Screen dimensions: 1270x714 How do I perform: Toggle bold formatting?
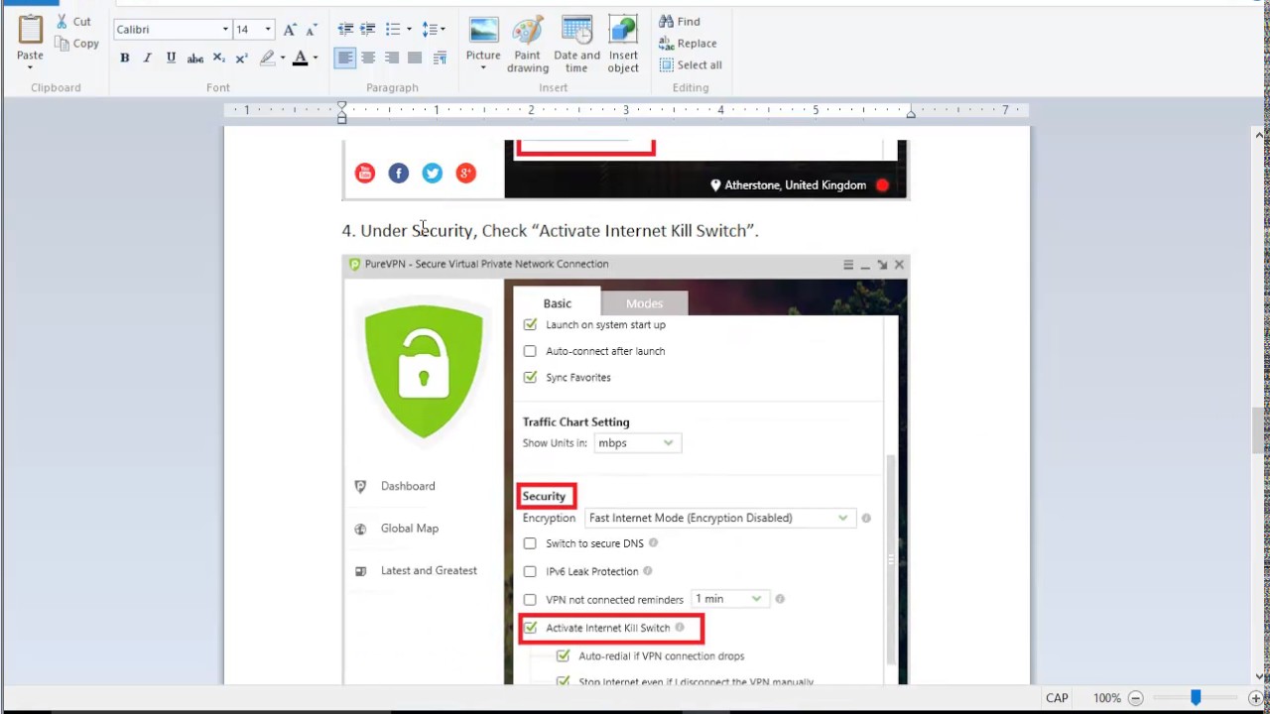(125, 59)
